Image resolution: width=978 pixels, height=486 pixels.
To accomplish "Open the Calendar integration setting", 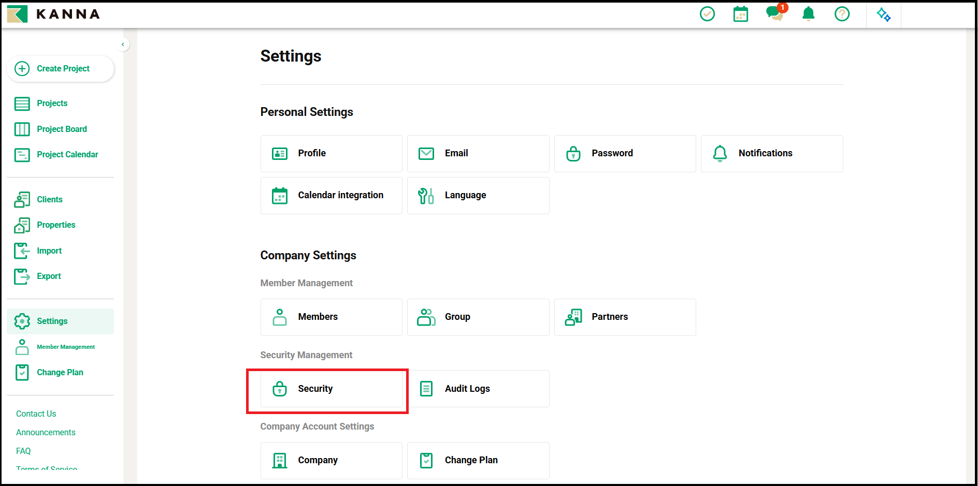I will coord(332,196).
